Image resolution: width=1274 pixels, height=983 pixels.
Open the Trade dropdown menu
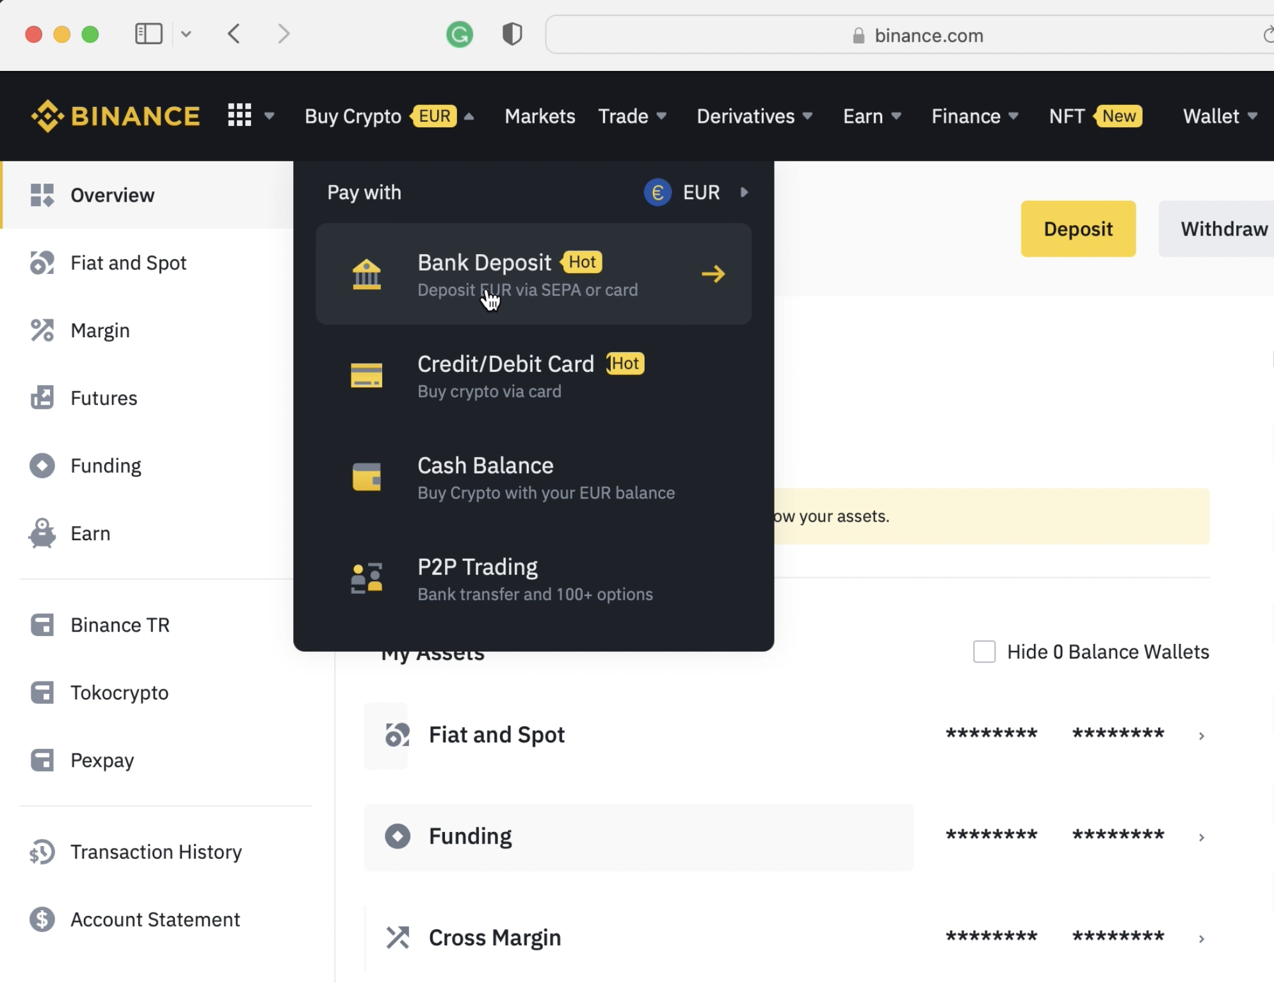[x=632, y=116]
